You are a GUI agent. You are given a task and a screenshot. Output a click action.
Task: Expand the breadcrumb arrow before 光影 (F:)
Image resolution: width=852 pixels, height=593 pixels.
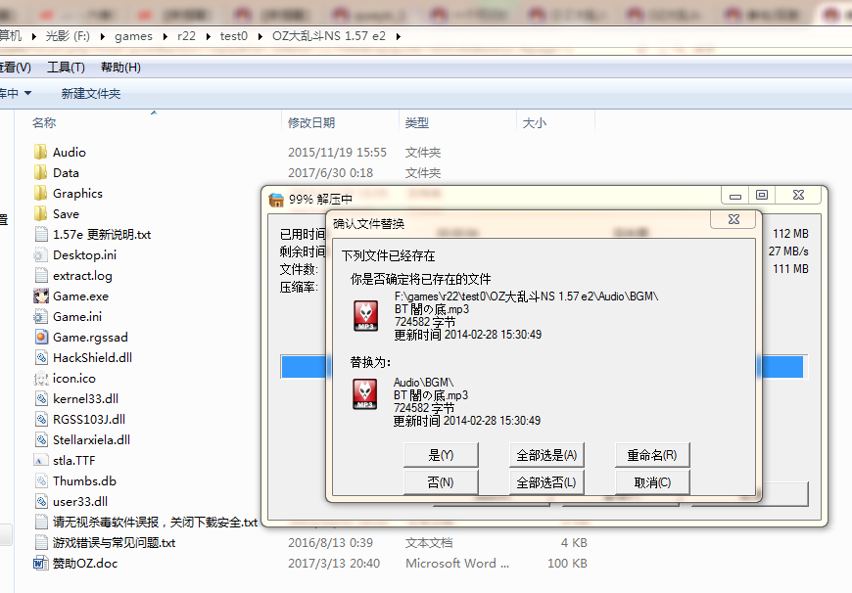33,36
